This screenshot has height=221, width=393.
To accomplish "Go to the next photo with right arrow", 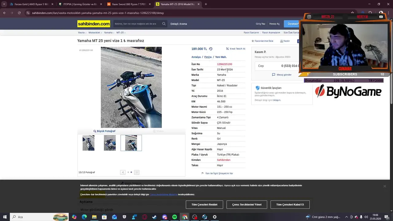I will point(137,172).
